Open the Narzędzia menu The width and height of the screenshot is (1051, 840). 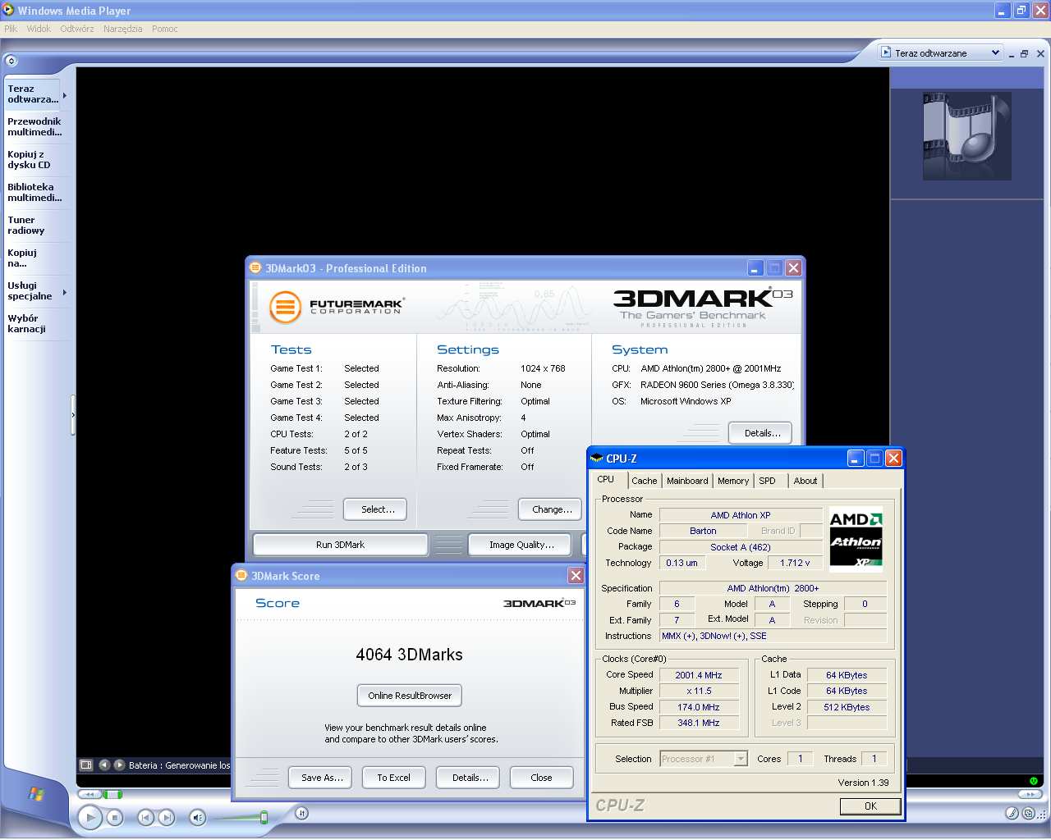point(122,29)
